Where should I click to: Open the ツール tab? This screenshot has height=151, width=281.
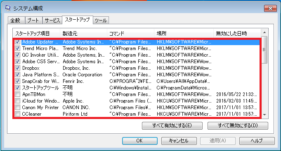pos(101,21)
